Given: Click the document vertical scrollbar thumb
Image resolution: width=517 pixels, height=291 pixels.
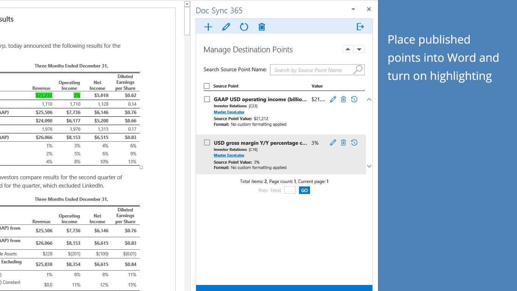Looking at the screenshot, I should [187, 21].
